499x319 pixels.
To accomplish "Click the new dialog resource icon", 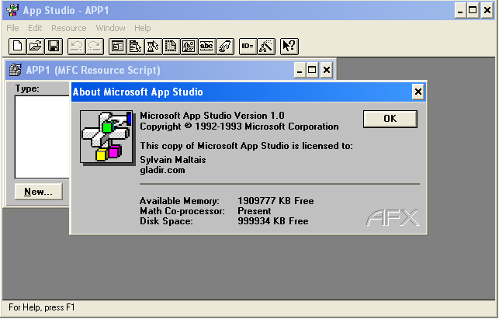I will [118, 47].
